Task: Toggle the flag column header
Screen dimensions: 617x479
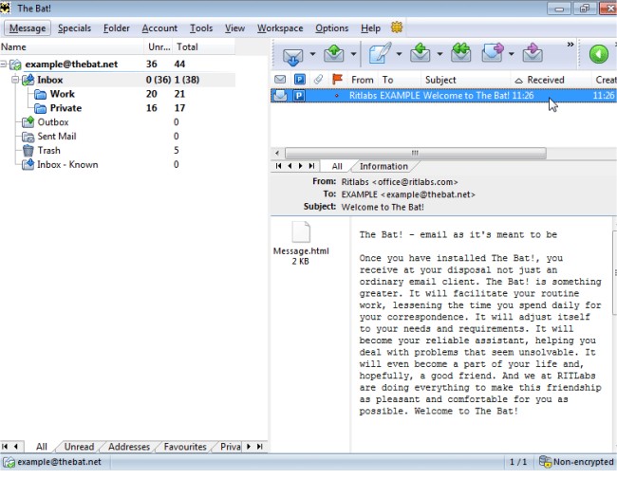Action: [x=337, y=80]
